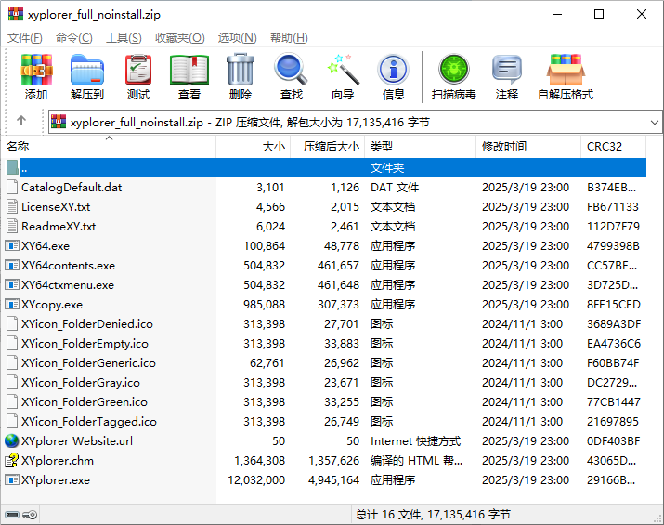Click type 'Internet 快捷方式' cell

coord(415,441)
